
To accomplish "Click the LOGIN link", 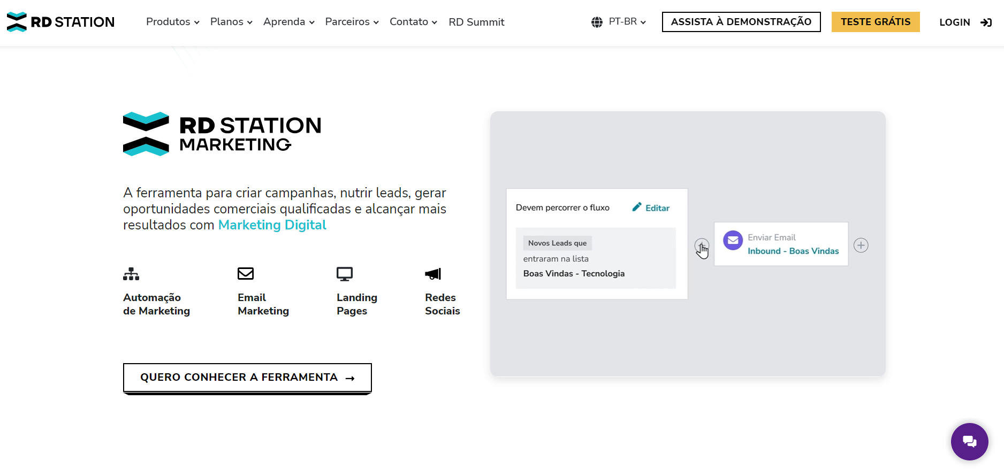I will [x=955, y=22].
